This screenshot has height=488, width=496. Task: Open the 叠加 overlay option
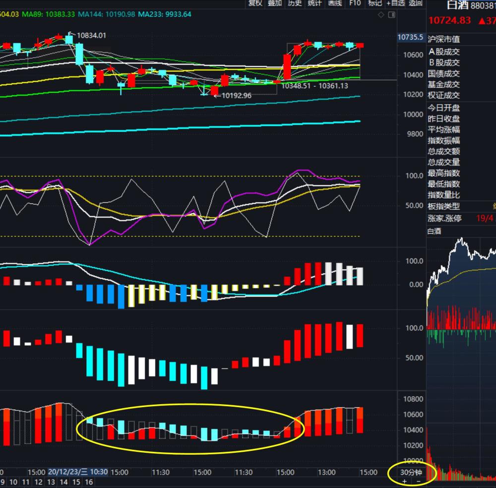click(x=275, y=3)
